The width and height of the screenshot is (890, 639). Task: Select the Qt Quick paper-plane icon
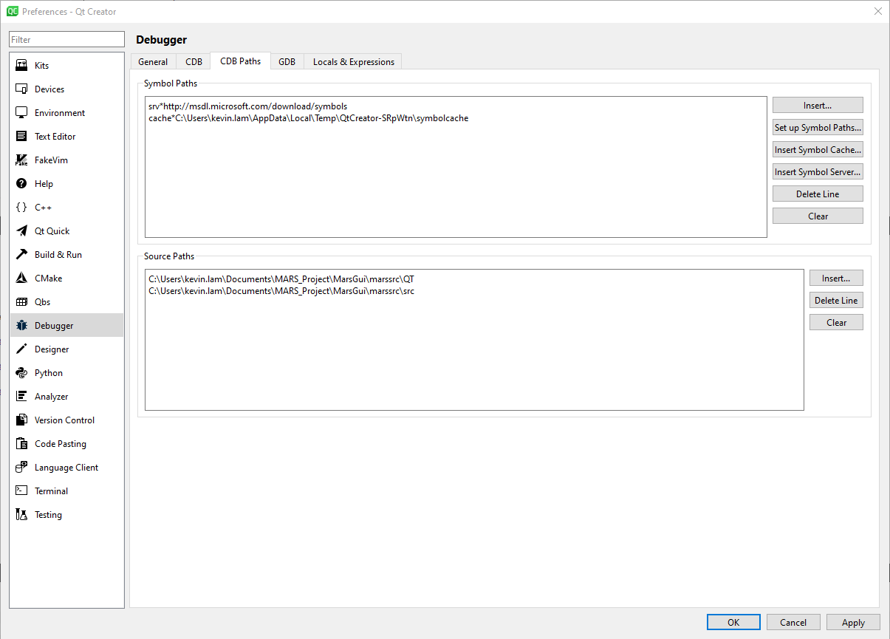[21, 231]
